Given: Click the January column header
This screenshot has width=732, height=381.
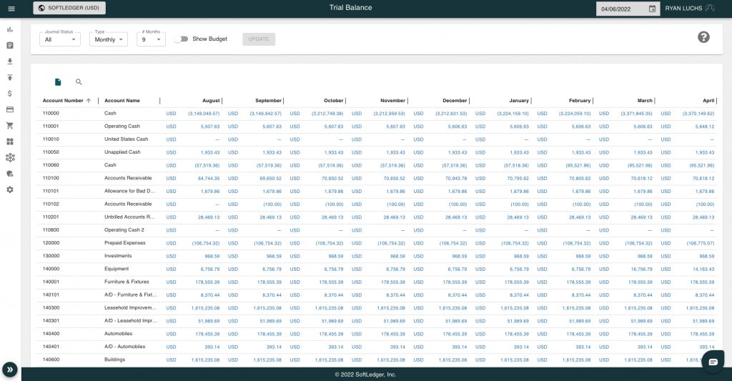Looking at the screenshot, I should (519, 100).
